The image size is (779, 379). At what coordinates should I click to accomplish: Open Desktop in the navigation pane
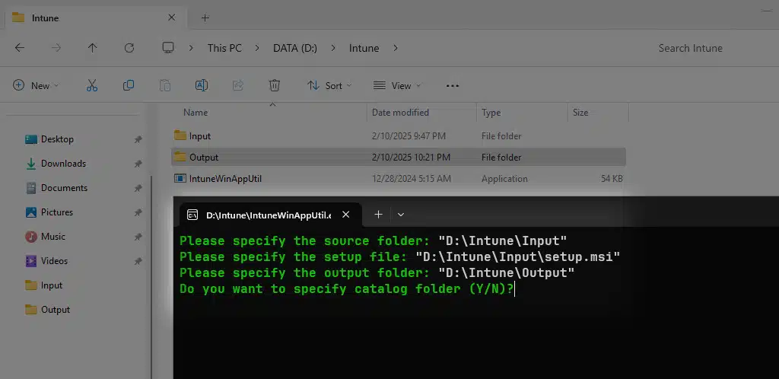tap(57, 139)
